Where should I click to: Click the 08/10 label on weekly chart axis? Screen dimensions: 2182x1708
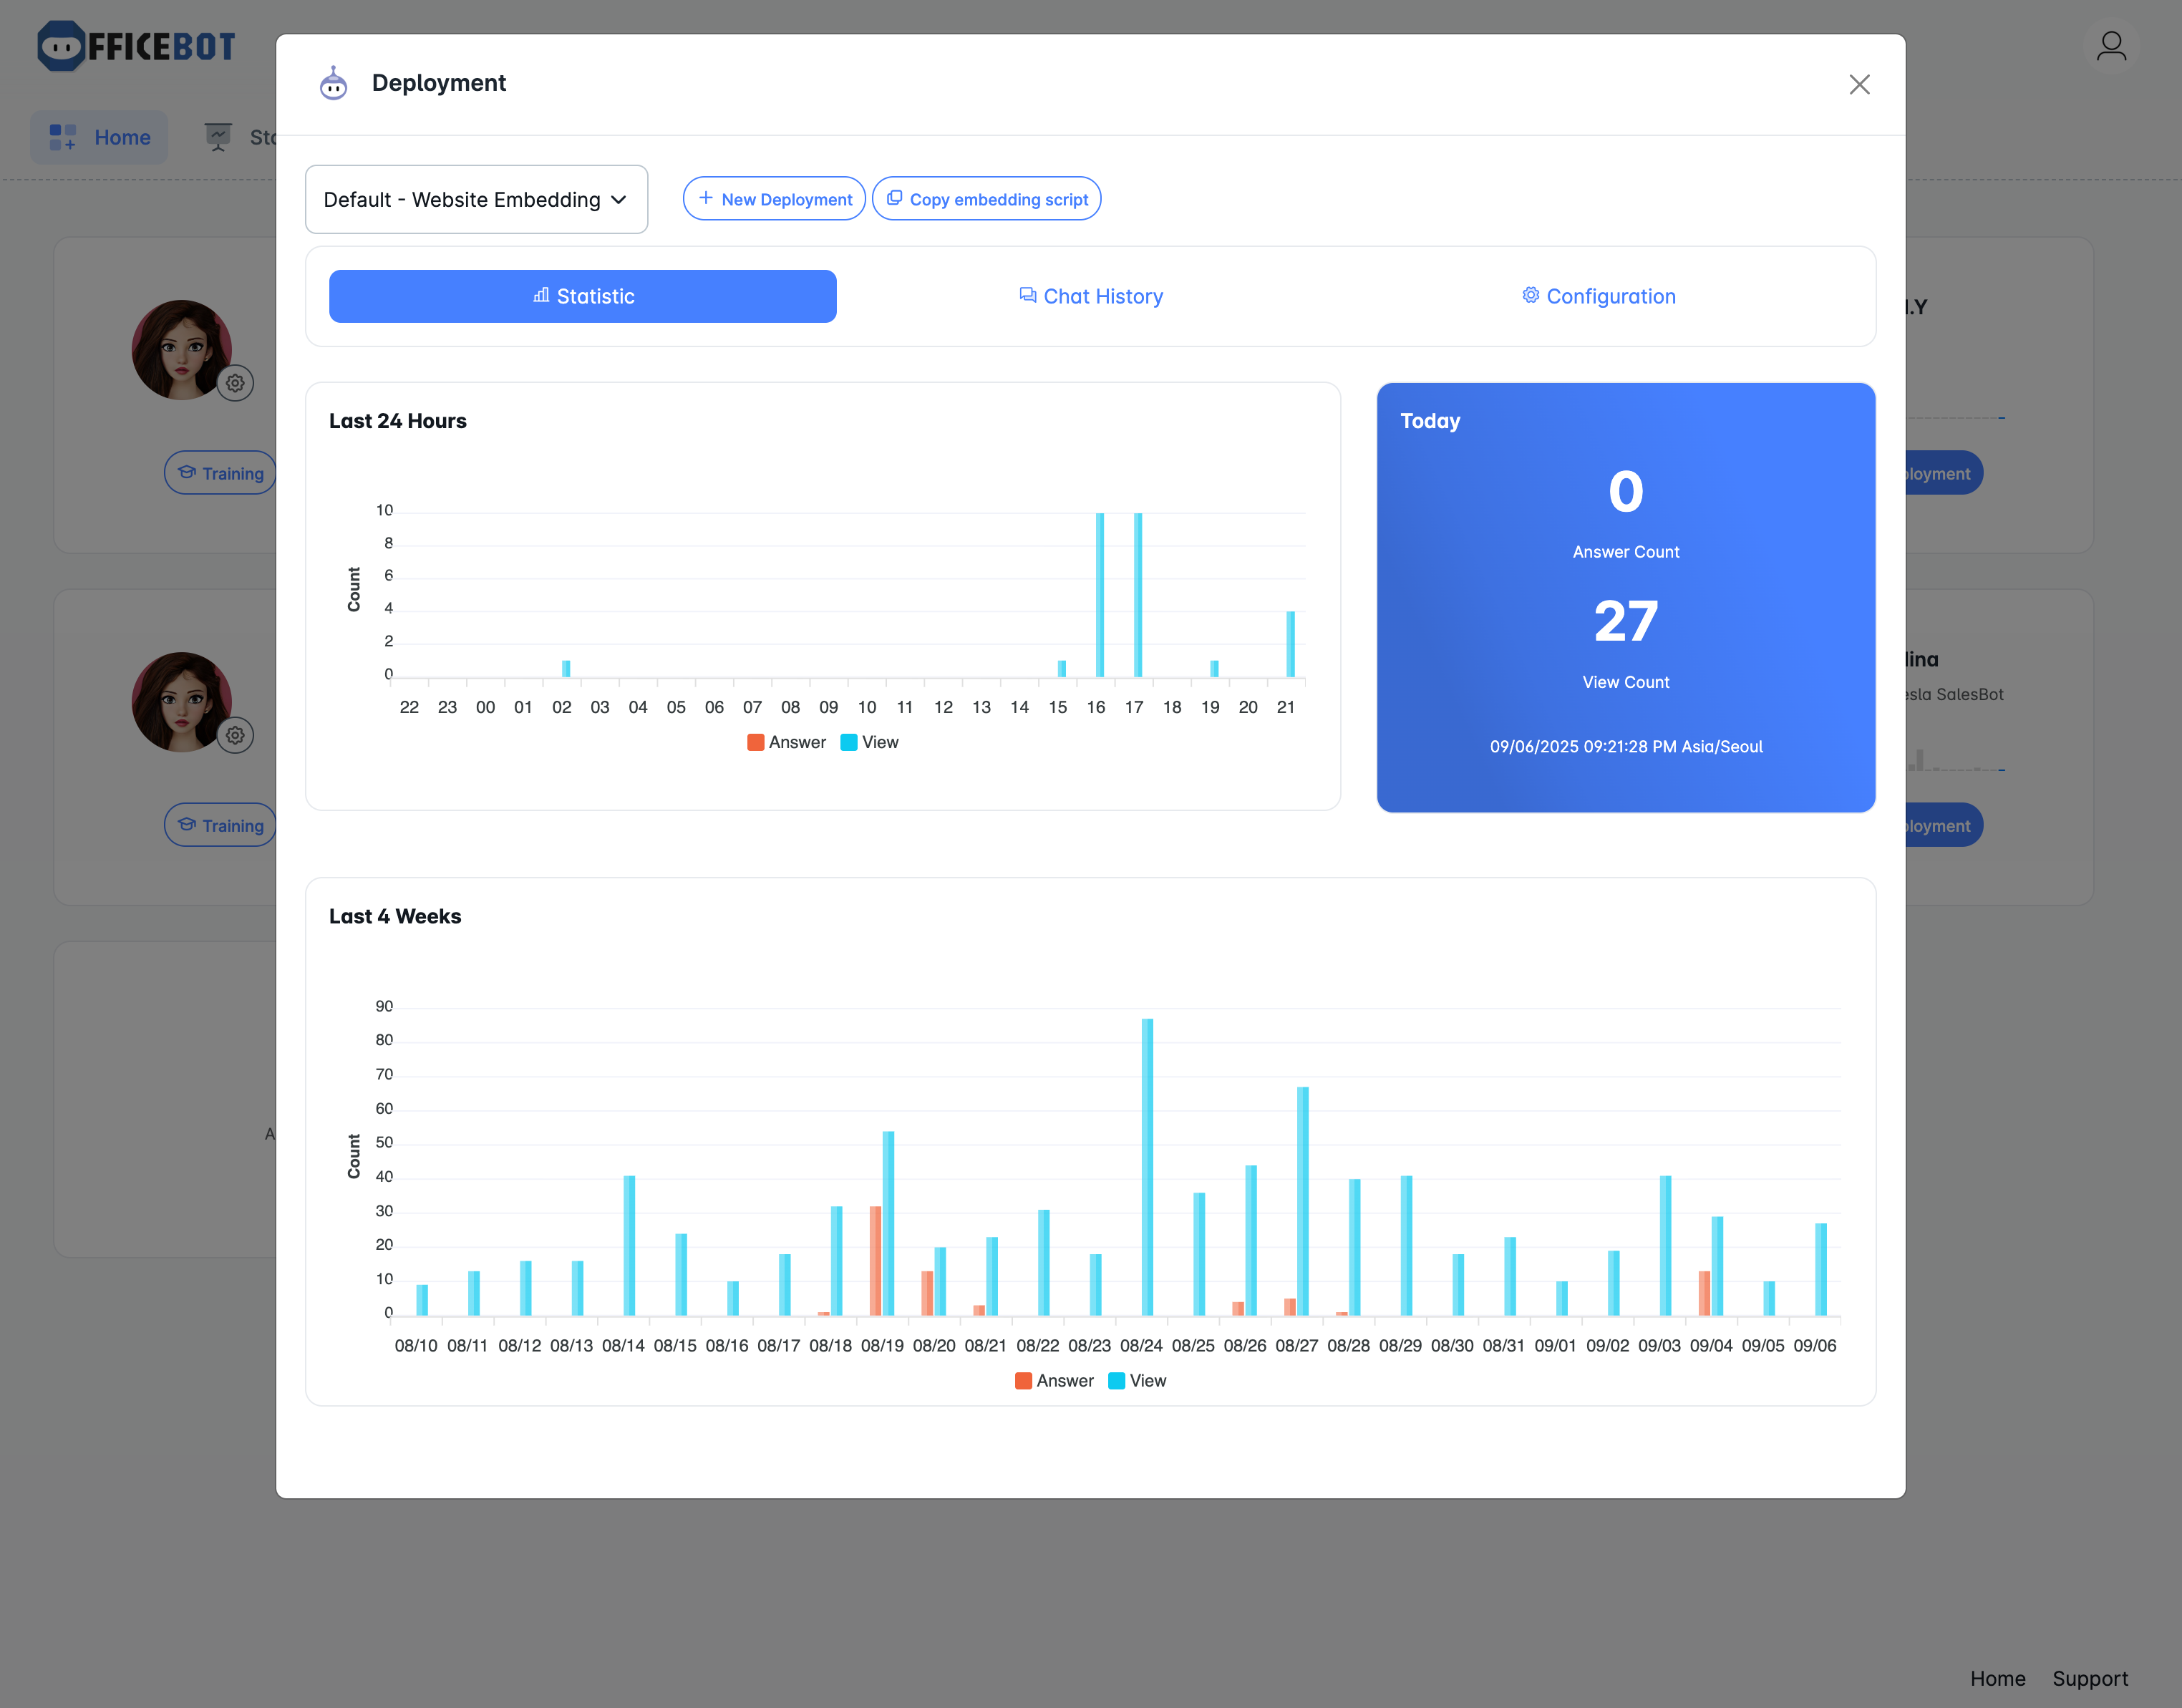point(416,1345)
